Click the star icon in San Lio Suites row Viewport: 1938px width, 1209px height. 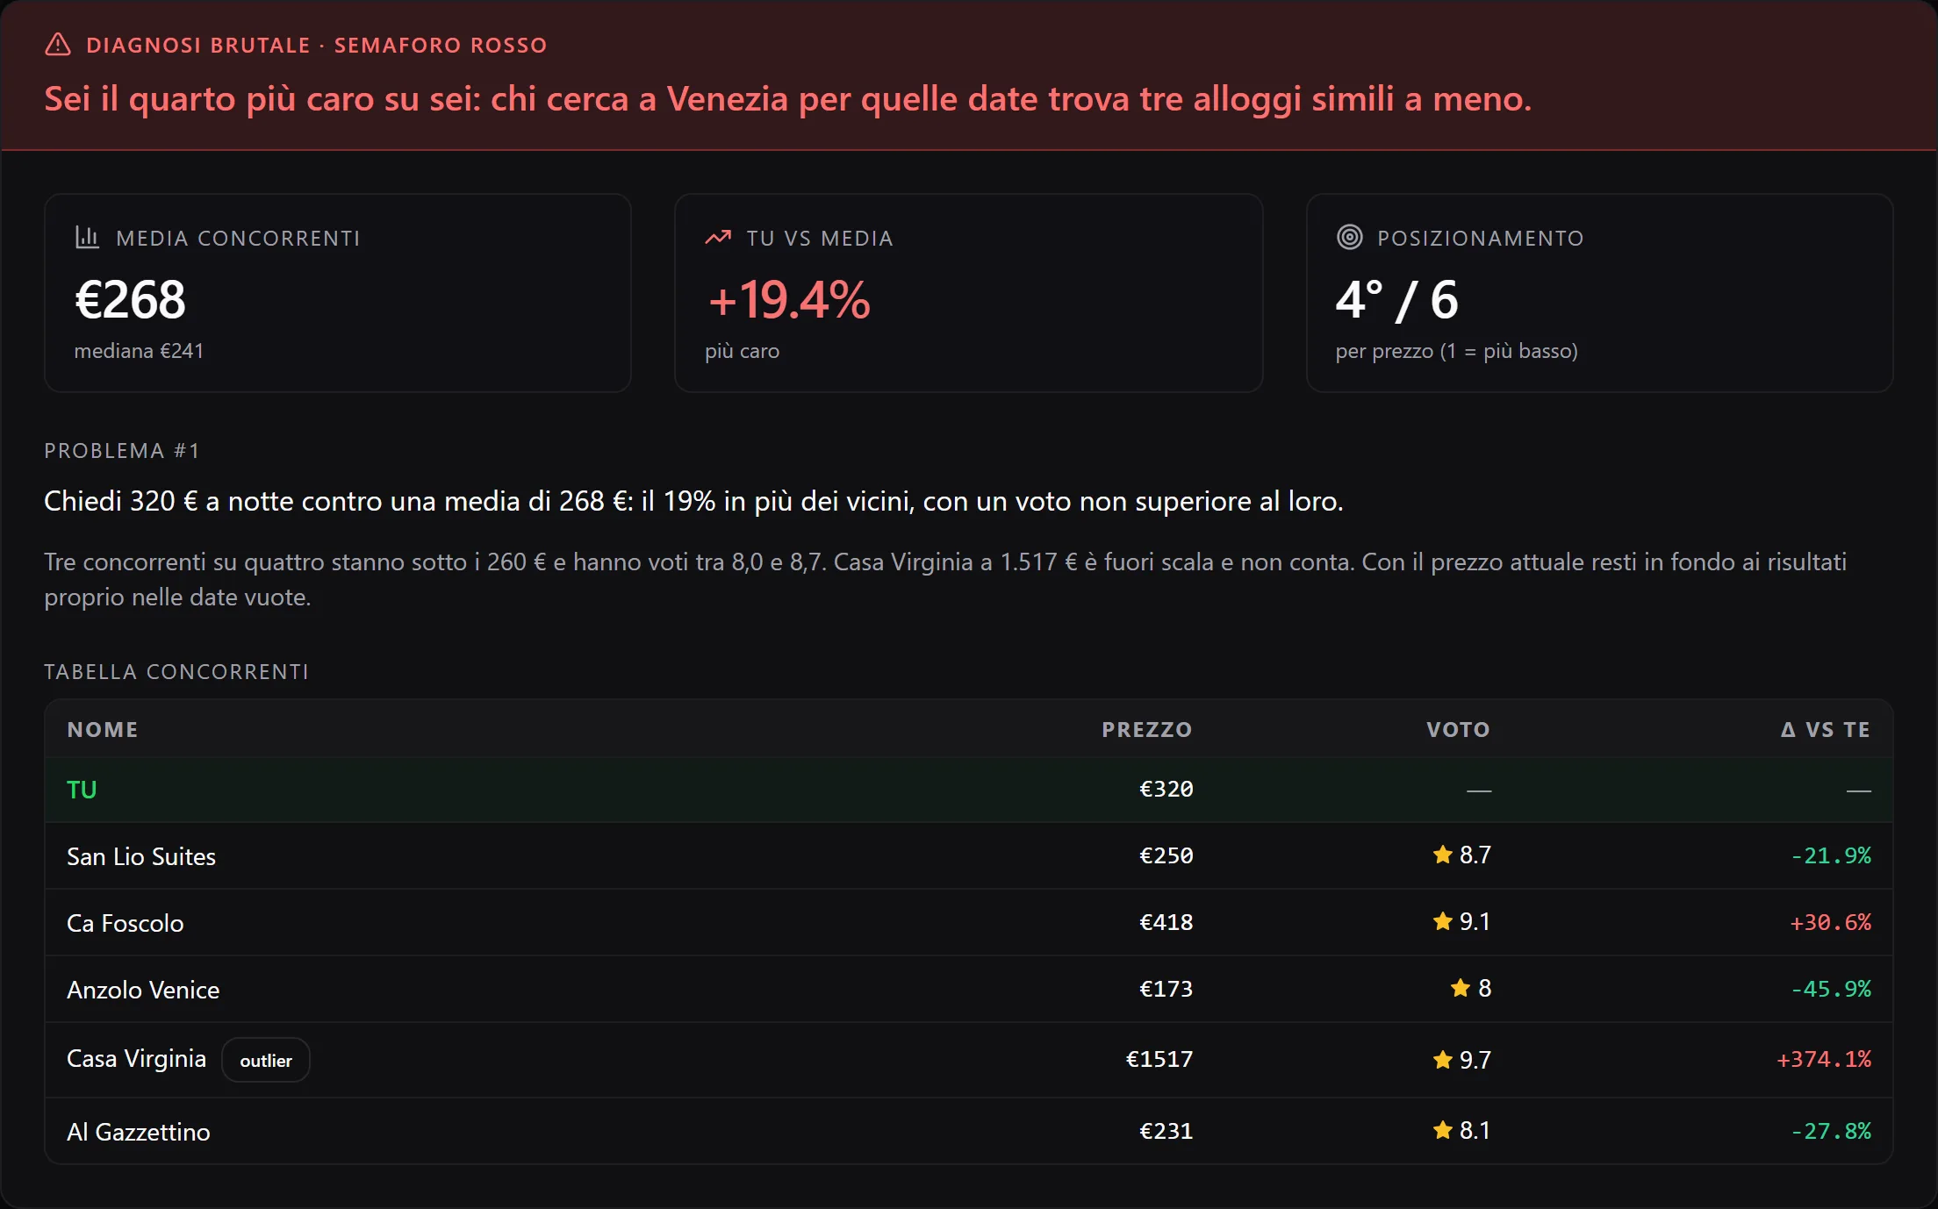(1442, 855)
